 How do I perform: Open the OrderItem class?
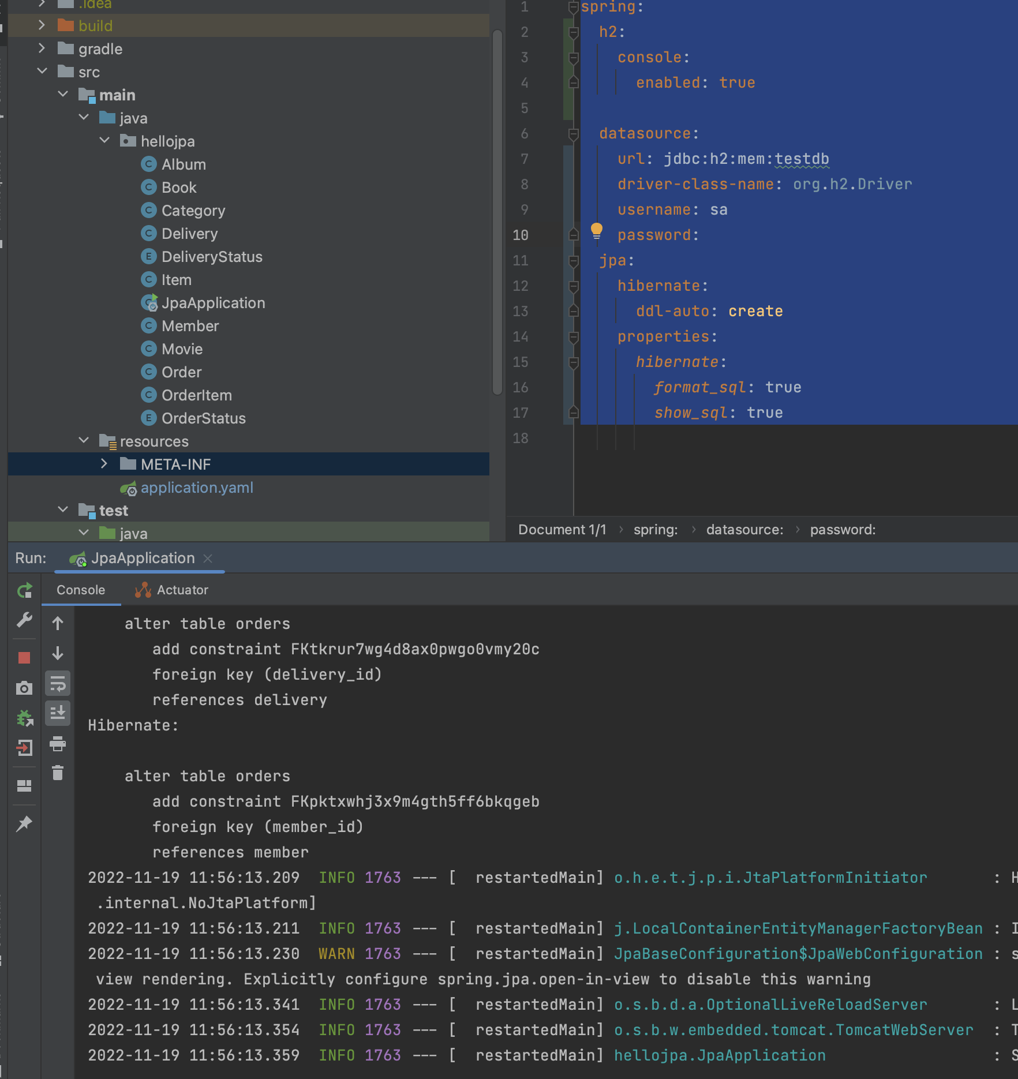[196, 395]
